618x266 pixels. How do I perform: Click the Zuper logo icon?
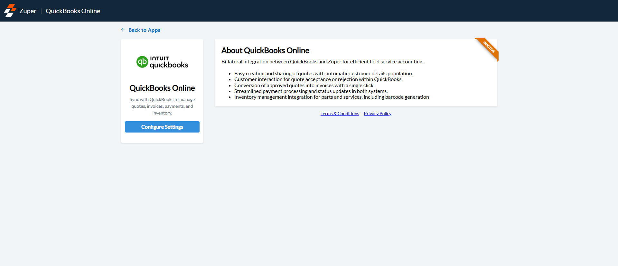10,11
